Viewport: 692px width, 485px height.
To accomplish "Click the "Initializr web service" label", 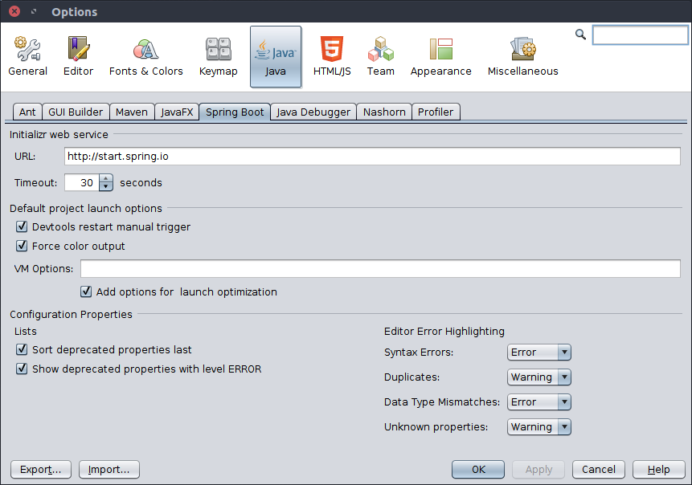I will click(x=59, y=134).
